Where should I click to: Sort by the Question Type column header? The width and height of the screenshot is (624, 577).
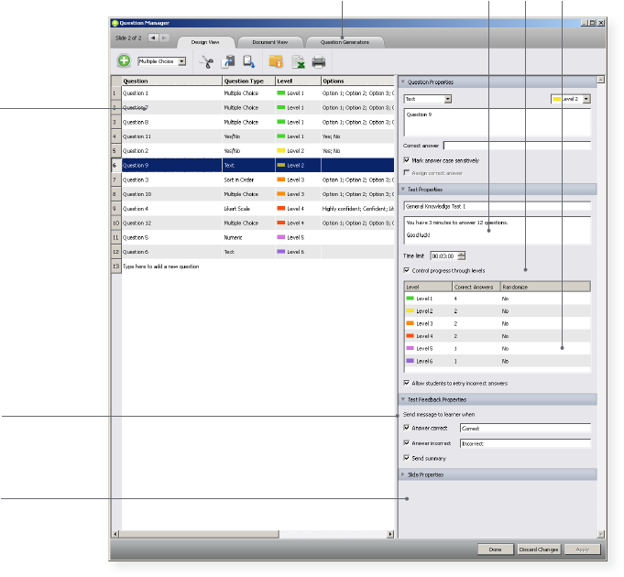click(x=248, y=81)
